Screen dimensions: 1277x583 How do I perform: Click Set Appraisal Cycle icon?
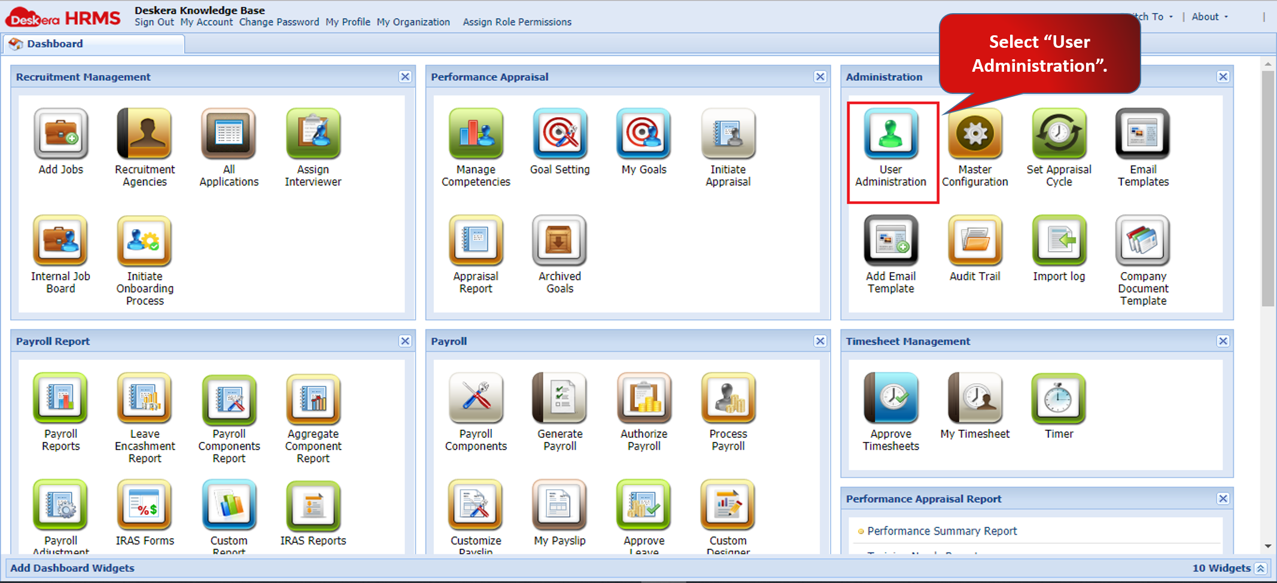coord(1059,133)
